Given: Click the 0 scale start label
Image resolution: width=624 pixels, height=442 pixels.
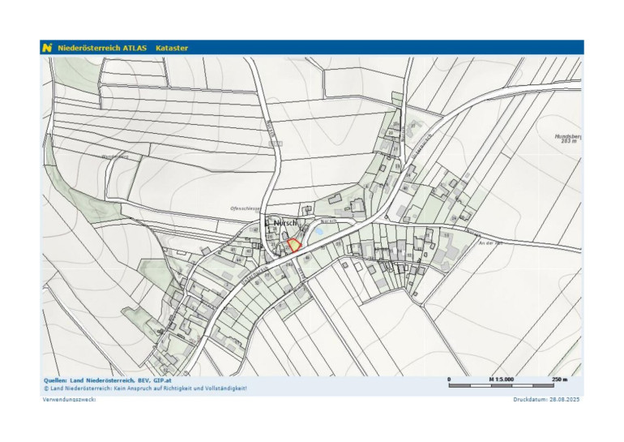Looking at the screenshot, I should pos(449,379).
